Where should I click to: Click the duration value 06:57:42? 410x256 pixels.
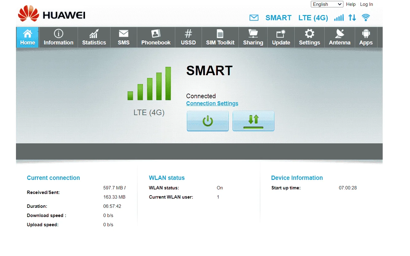[112, 206]
